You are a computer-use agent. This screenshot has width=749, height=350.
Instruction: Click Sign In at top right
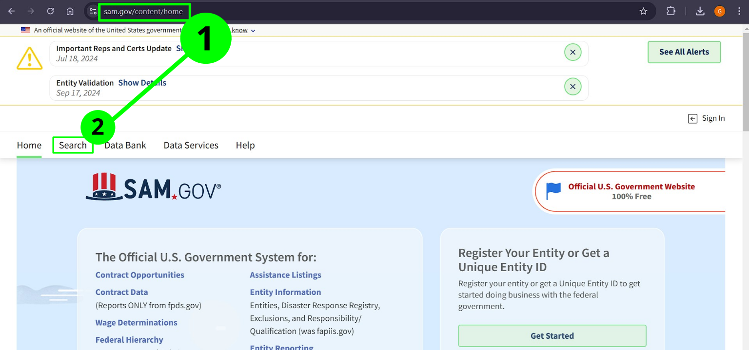707,118
